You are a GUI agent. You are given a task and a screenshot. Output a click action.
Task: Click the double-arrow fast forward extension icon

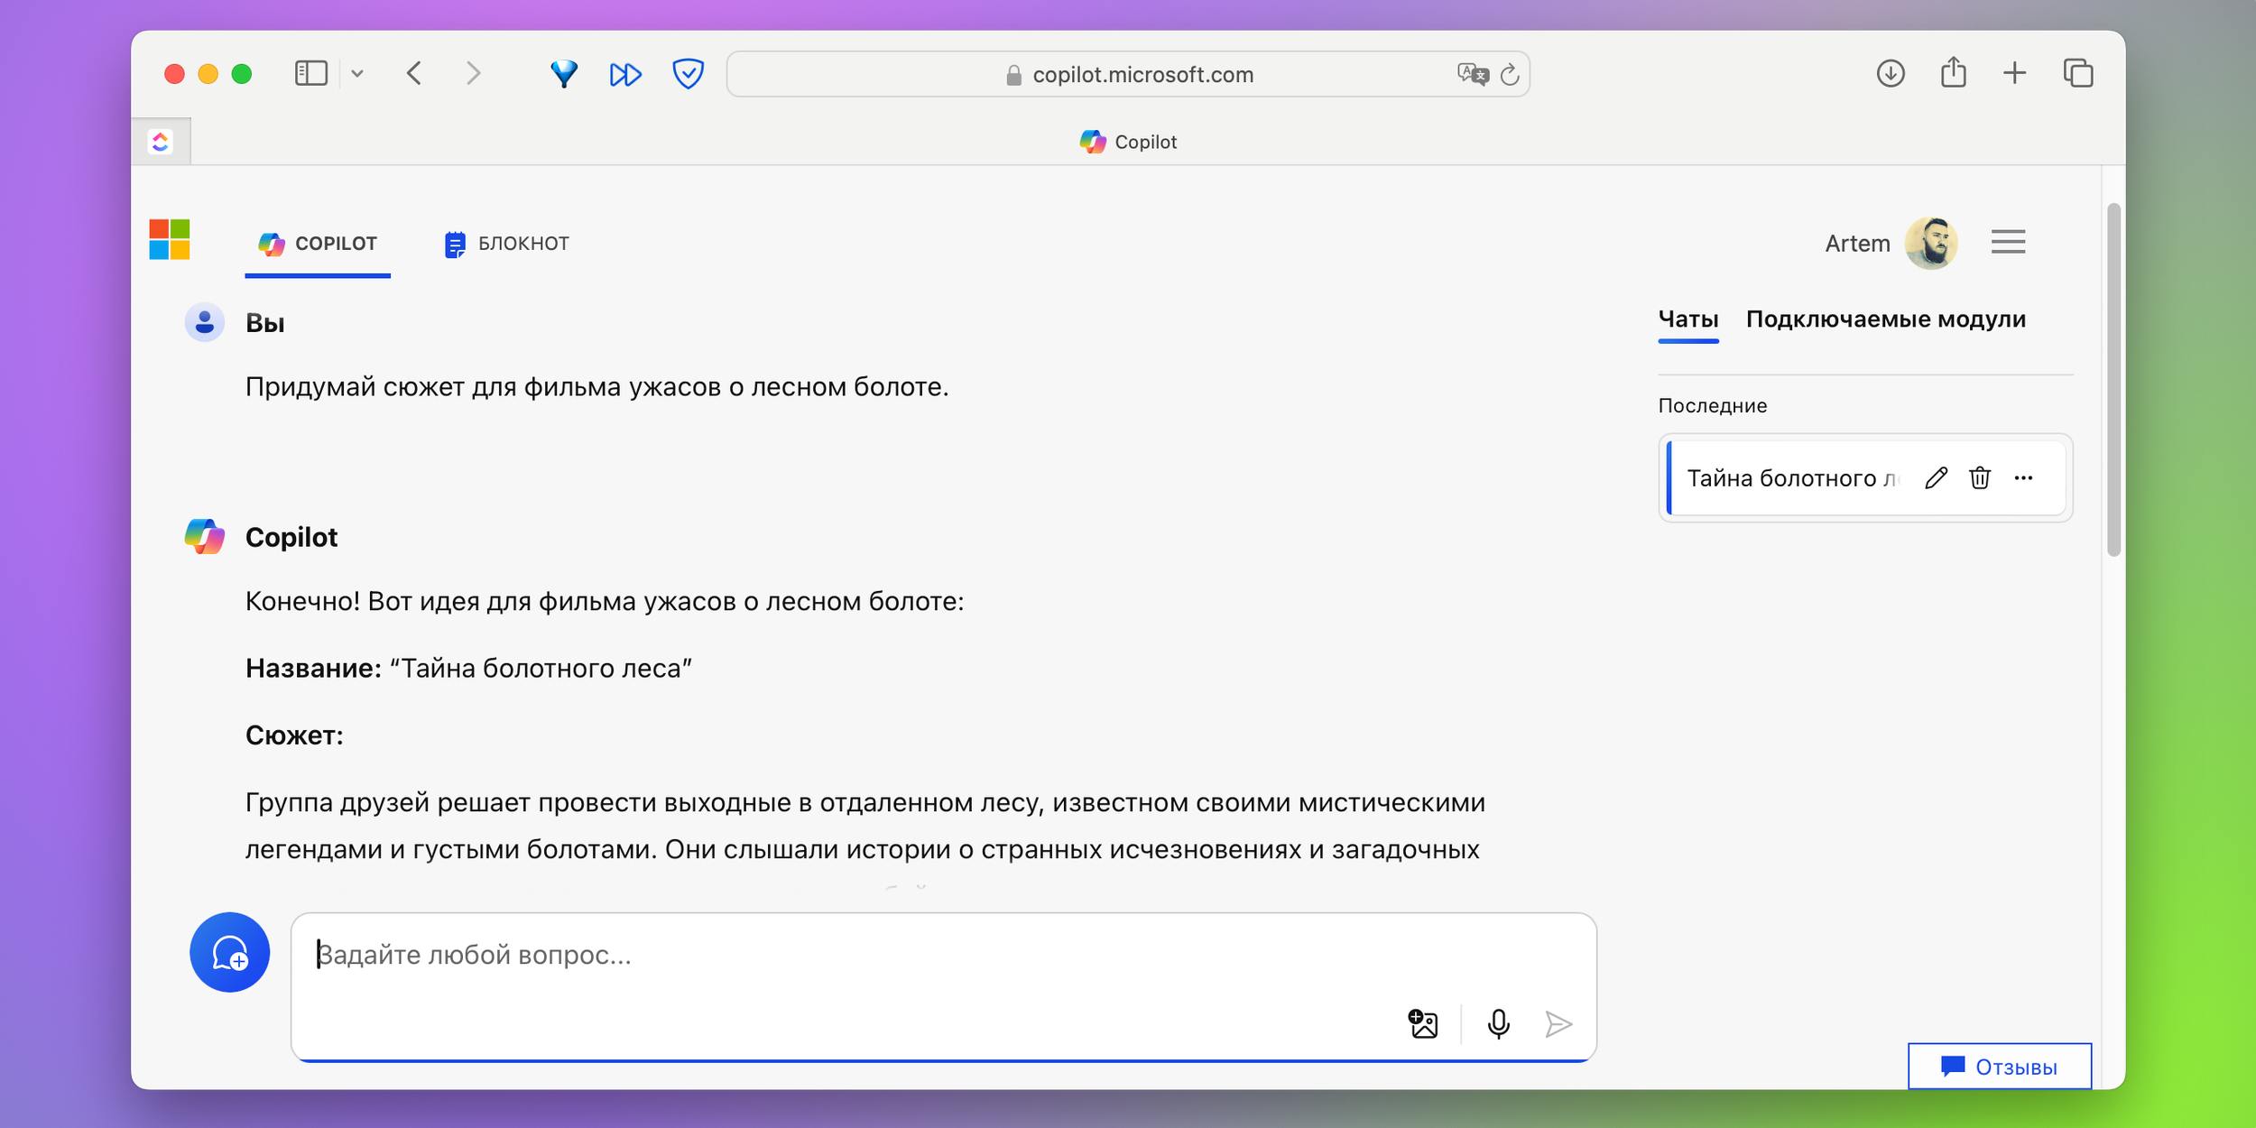click(x=625, y=74)
